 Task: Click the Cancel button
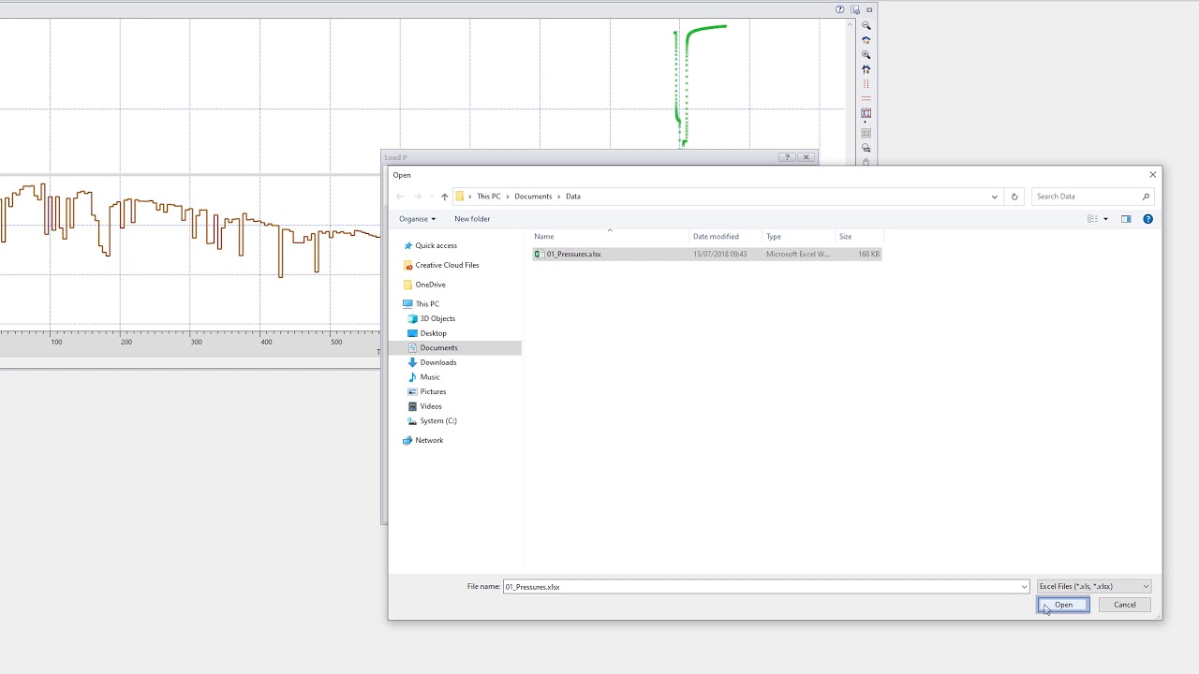[1124, 605]
